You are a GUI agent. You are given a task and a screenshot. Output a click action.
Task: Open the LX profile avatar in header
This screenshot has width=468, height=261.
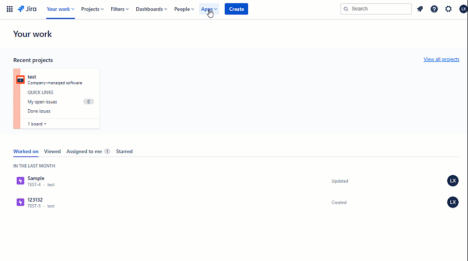click(x=463, y=9)
